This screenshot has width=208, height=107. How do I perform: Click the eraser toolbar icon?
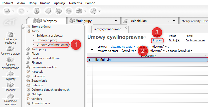tap(48, 11)
